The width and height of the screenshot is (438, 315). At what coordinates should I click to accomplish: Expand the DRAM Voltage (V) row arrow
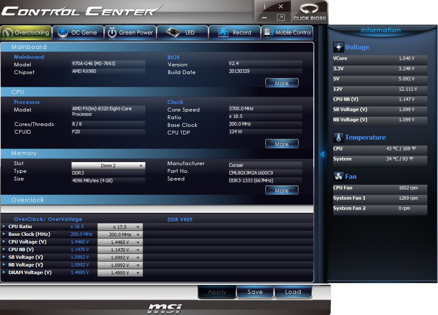[4, 272]
